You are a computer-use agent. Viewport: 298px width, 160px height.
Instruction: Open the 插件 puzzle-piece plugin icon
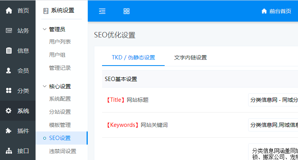tap(9, 131)
